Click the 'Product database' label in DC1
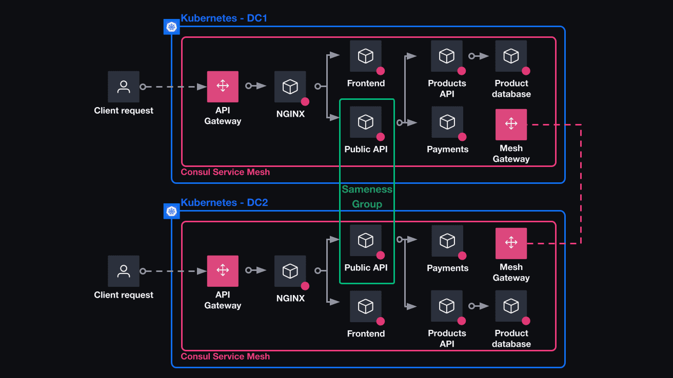 pos(511,89)
